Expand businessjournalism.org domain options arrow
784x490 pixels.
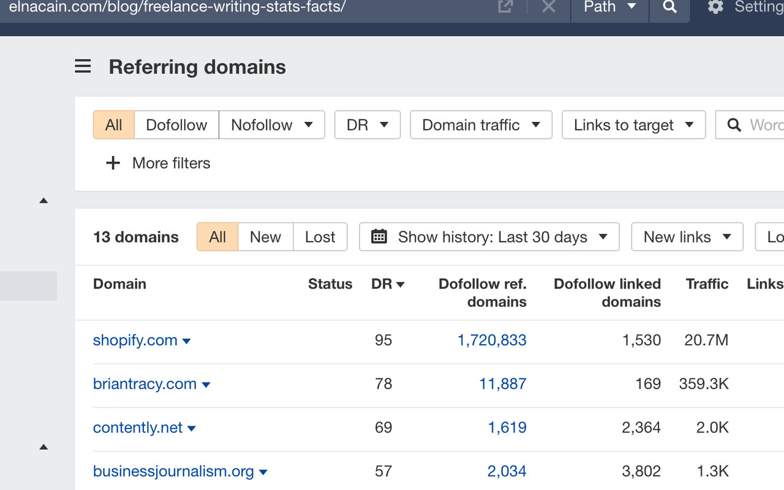click(x=263, y=472)
